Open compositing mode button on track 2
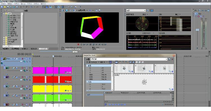Viewport: 211px width, 111px height. click(x=24, y=71)
